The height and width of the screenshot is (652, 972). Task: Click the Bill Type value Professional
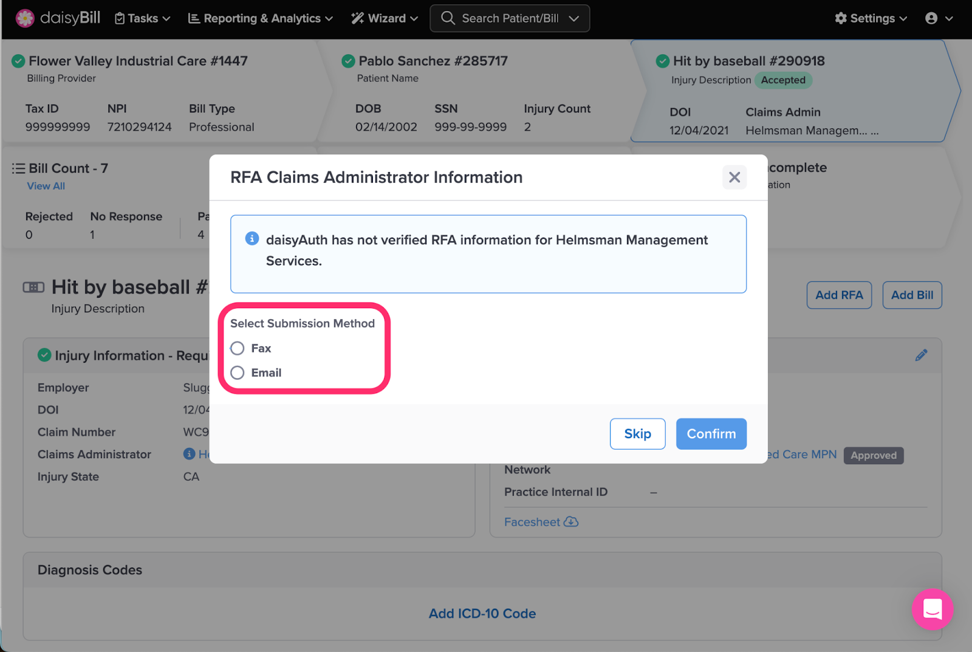pos(222,127)
